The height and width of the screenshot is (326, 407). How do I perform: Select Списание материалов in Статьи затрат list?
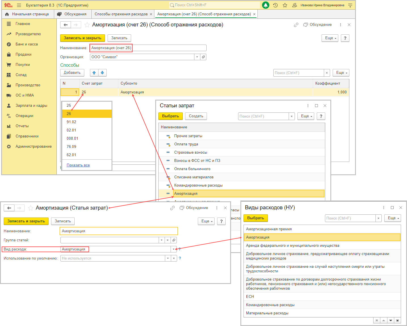[242, 177]
